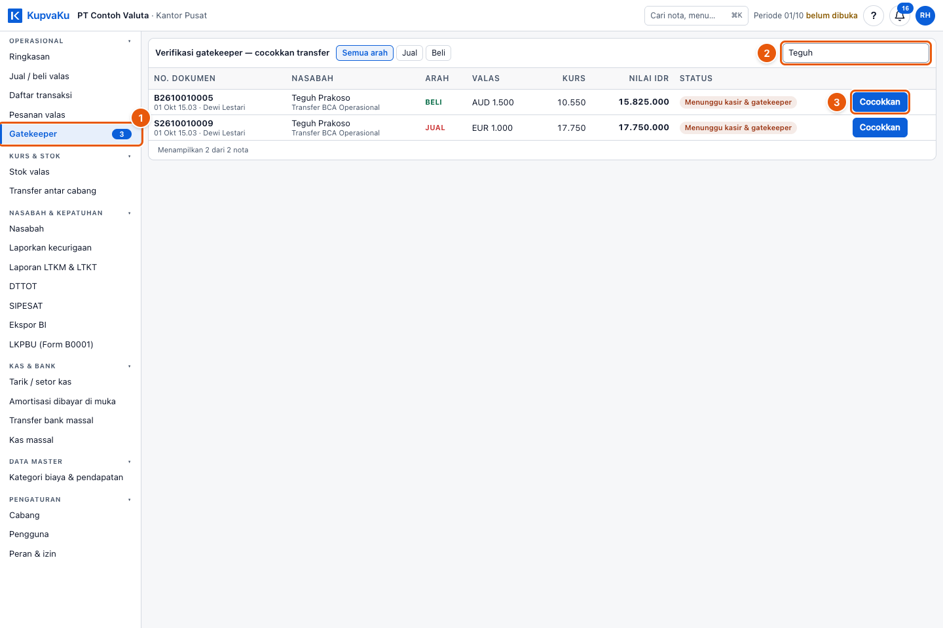Image resolution: width=943 pixels, height=628 pixels.
Task: Collapse the Kurs & Stok section arrow
Action: click(130, 156)
